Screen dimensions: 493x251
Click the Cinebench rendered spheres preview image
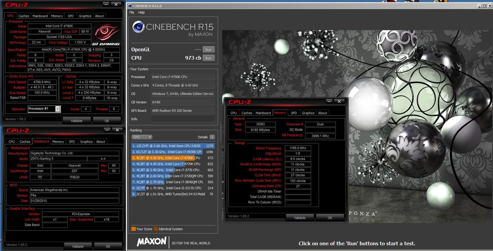pos(357,126)
